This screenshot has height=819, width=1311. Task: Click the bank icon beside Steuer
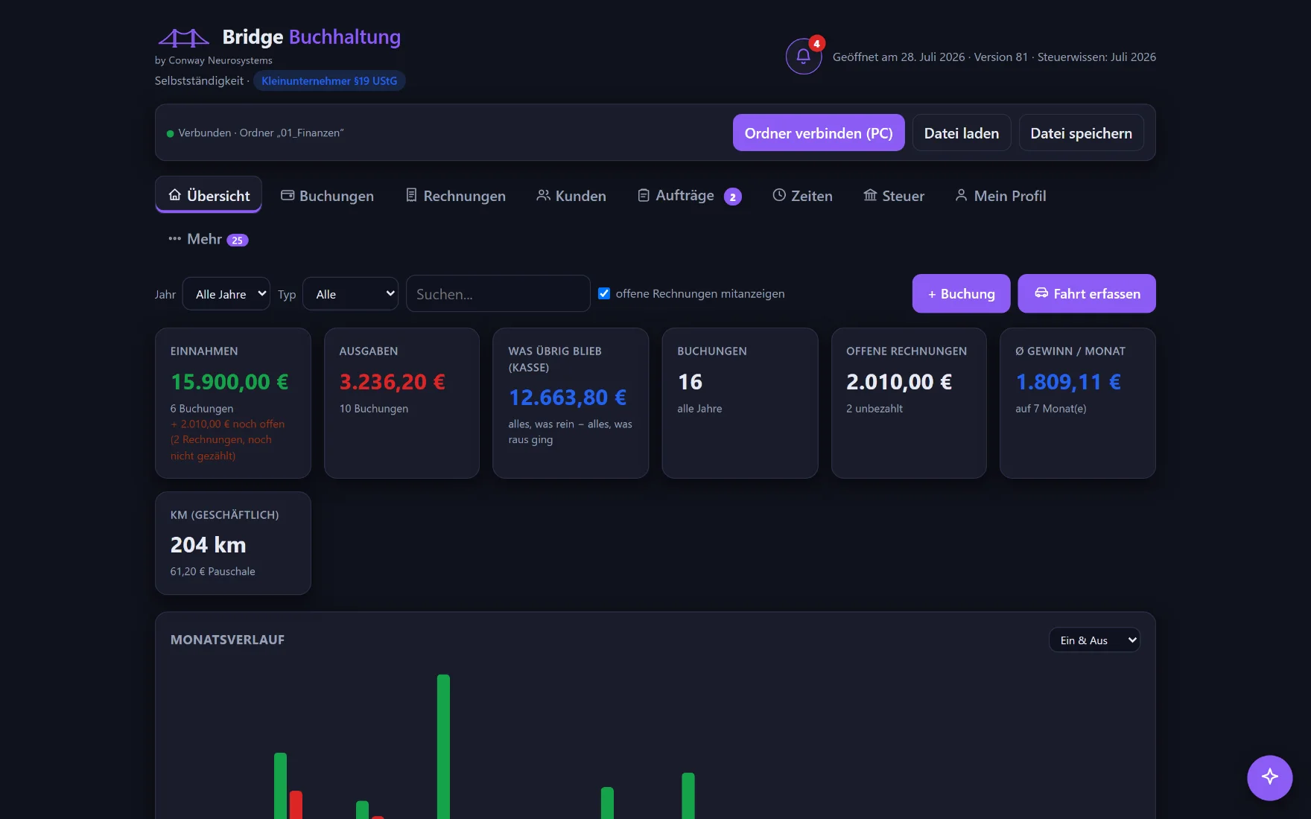point(870,195)
